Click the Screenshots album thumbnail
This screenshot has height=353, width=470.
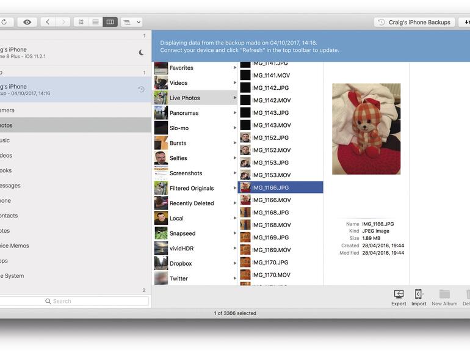tap(161, 173)
